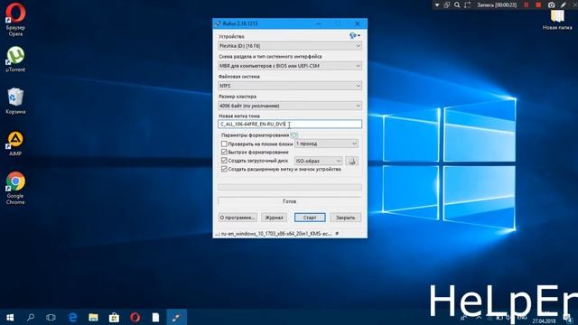This screenshot has height=325, width=578.
Task: Open File Explorer from the taskbar
Action: pyautogui.click(x=93, y=317)
